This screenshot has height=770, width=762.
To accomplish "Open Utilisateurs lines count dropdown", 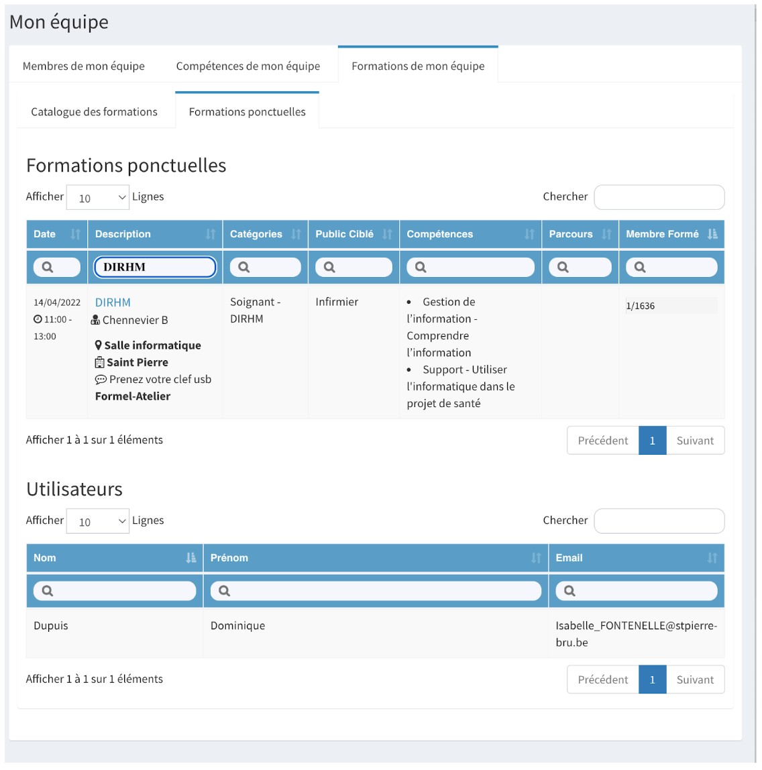I will (x=98, y=521).
